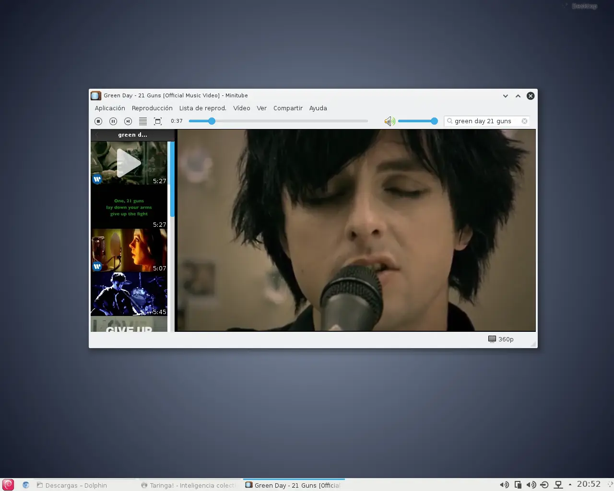Image resolution: width=614 pixels, height=491 pixels.
Task: Open the updates tray icon
Action: pyautogui.click(x=544, y=485)
